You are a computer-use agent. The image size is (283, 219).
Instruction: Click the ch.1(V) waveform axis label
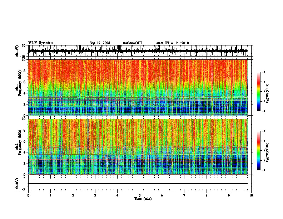(17, 51)
